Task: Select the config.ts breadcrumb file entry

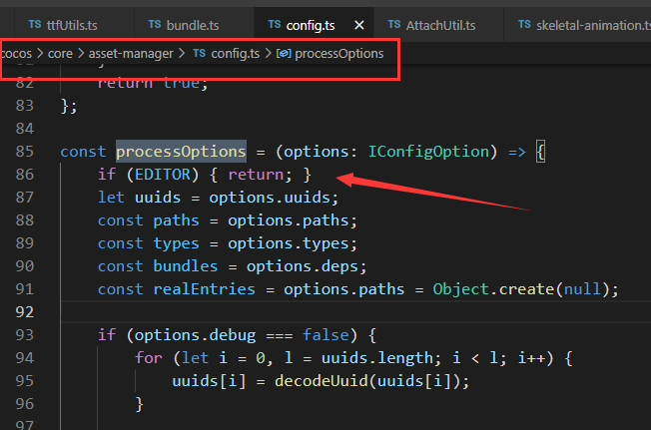Action: pyautogui.click(x=234, y=53)
